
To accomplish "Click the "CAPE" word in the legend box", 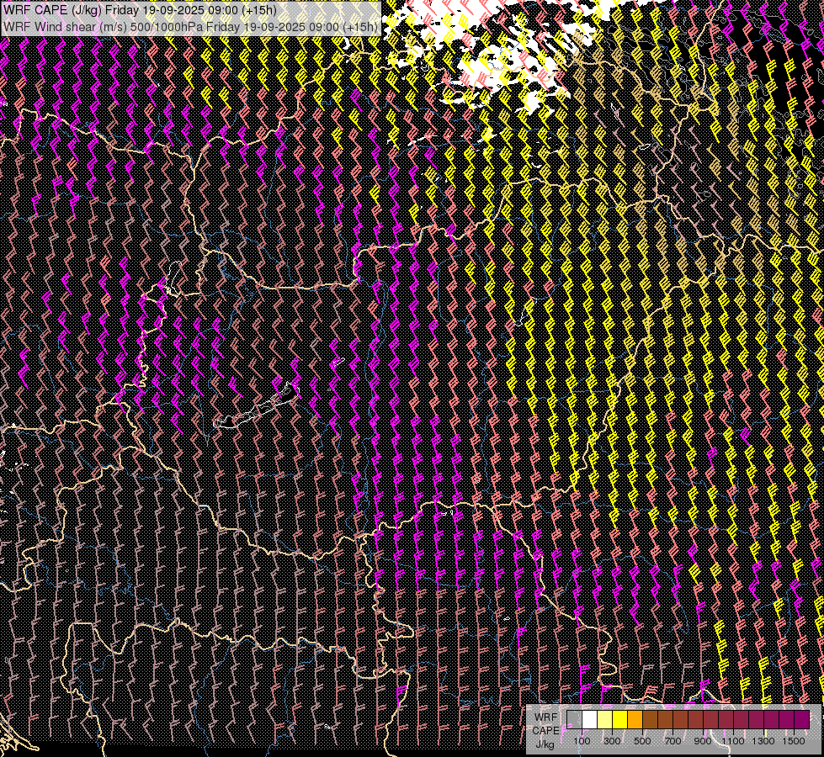I will (546, 731).
